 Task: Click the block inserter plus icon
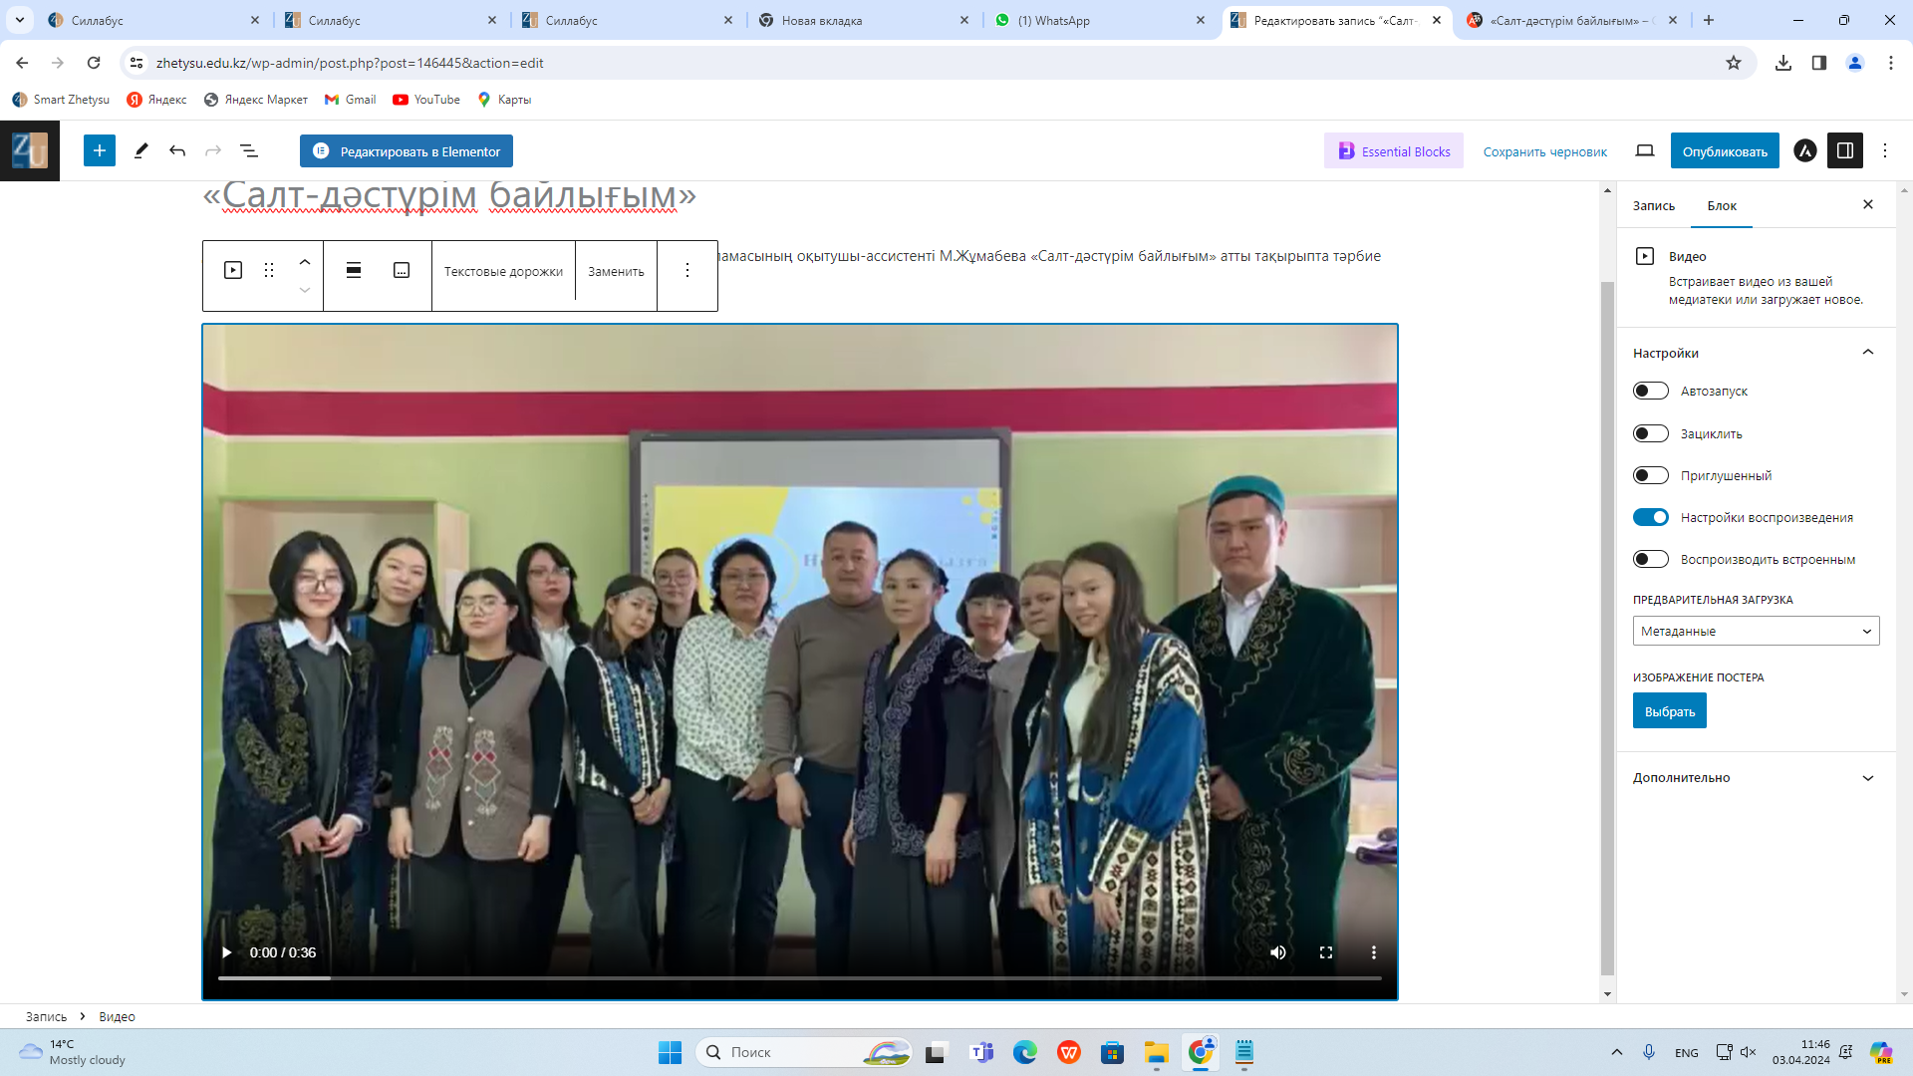coord(99,150)
